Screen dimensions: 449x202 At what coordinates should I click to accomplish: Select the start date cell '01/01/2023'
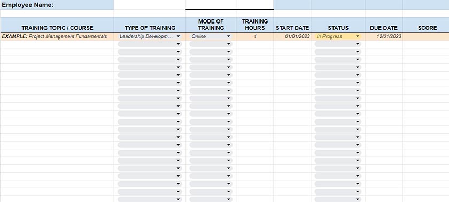[292, 36]
